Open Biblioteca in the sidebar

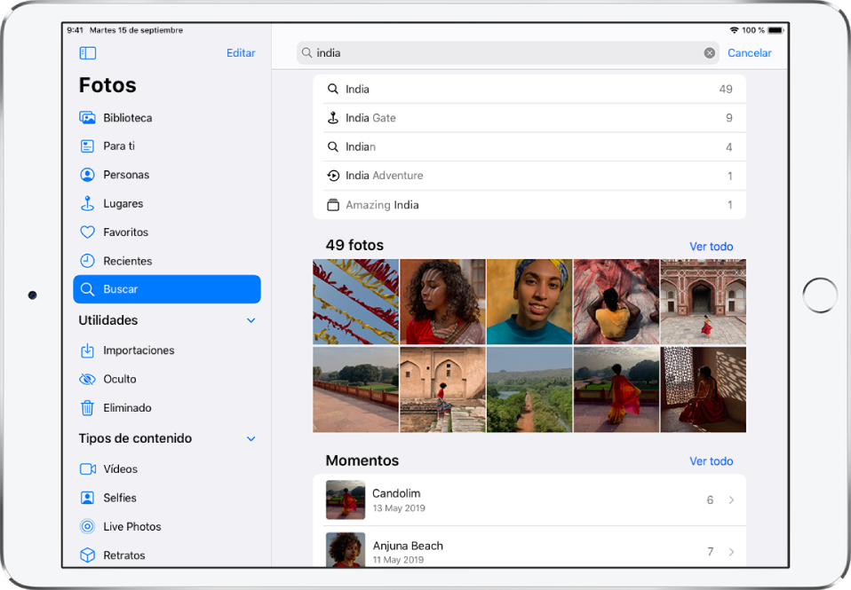pyautogui.click(x=127, y=118)
